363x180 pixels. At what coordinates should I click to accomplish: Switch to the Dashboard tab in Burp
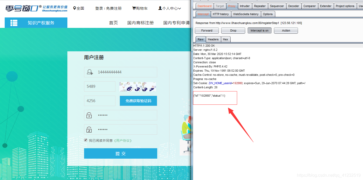204,6
